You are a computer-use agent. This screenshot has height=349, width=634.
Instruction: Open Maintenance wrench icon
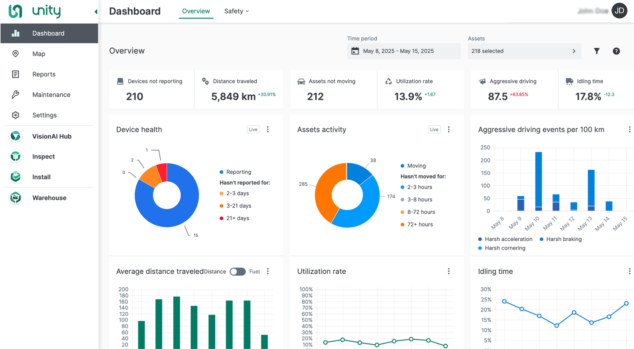[x=15, y=95]
